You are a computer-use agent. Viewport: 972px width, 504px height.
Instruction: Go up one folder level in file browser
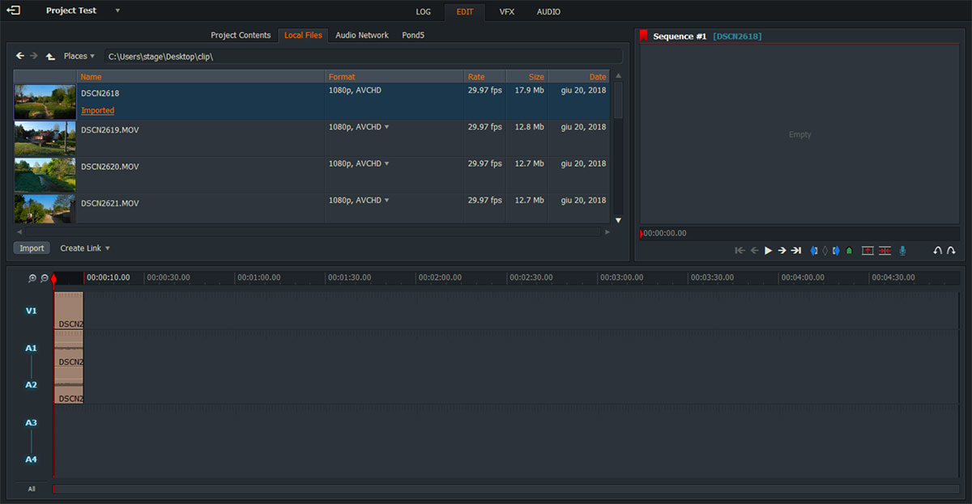50,57
